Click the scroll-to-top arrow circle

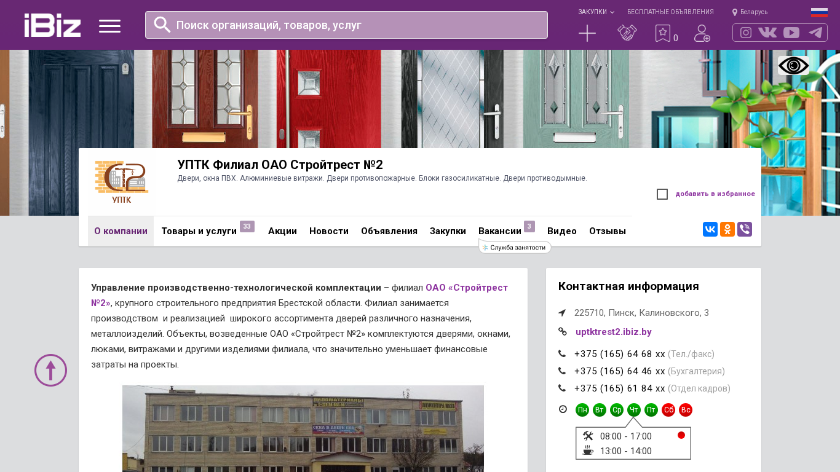[50, 370]
